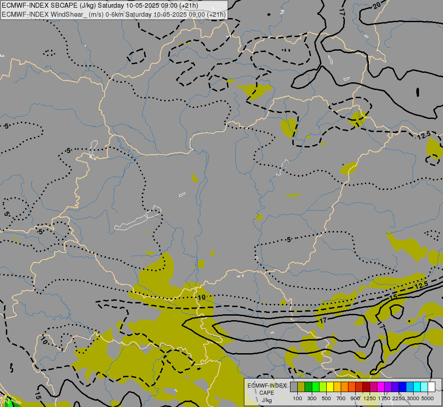Click the '1250' legend value

pyautogui.click(x=370, y=398)
